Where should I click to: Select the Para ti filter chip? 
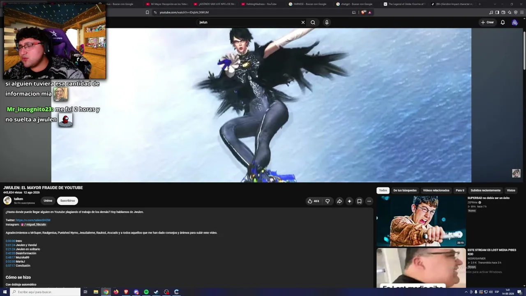(x=460, y=190)
